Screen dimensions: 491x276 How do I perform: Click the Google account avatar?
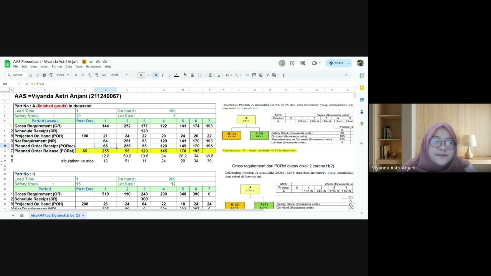click(360, 63)
